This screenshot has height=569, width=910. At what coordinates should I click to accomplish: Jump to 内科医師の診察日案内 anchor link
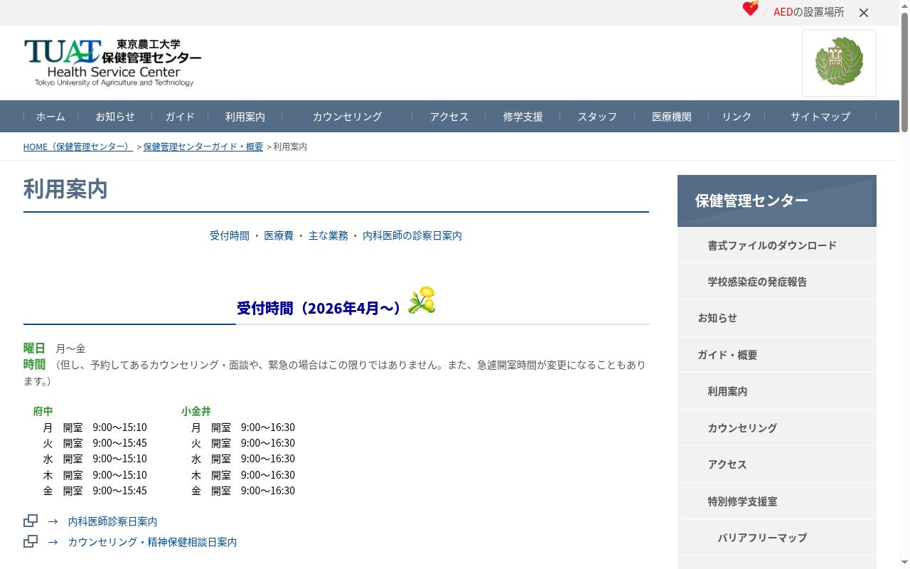click(x=412, y=235)
